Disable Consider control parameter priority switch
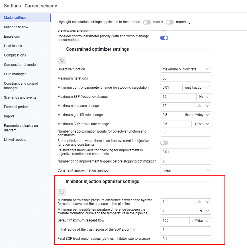The image size is (247, 248). point(164,38)
